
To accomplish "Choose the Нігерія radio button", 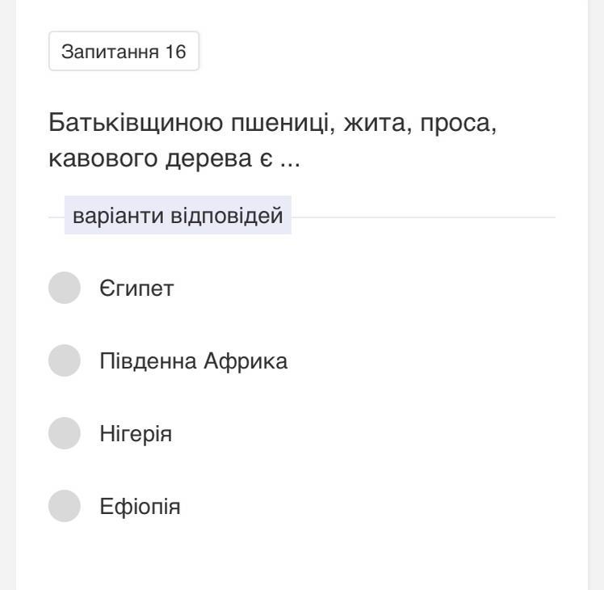I will point(65,434).
